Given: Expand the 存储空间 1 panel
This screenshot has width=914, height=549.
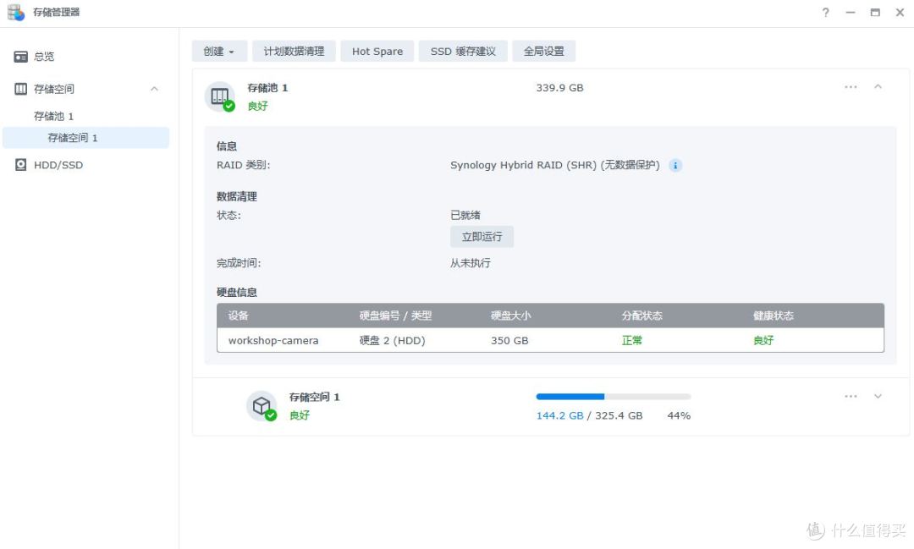Looking at the screenshot, I should 878,396.
